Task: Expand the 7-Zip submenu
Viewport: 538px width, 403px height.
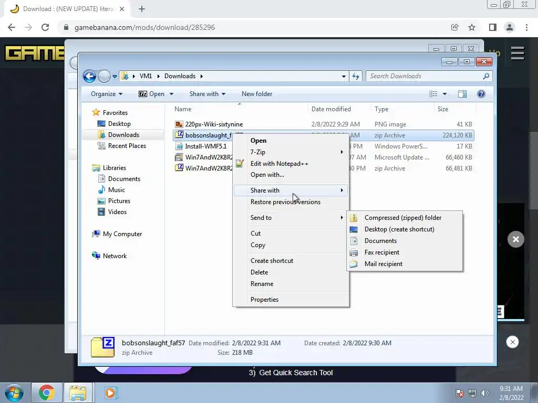Action: tap(291, 152)
